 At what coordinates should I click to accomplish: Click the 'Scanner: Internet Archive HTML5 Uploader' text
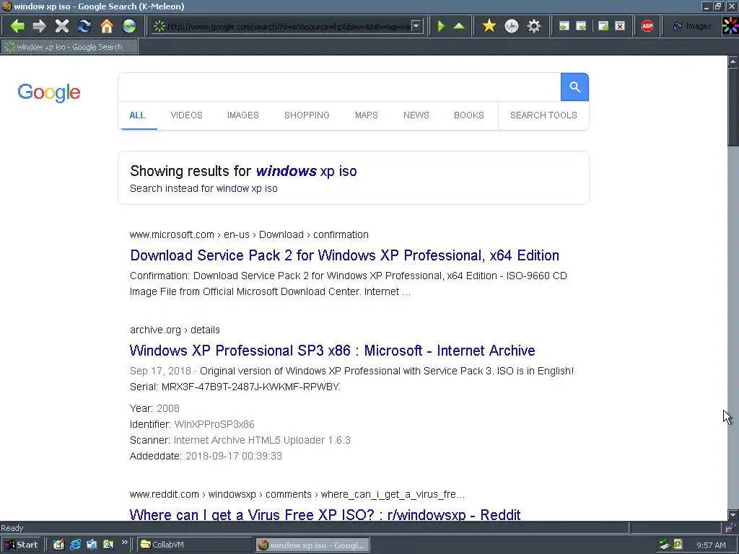pyautogui.click(x=240, y=440)
